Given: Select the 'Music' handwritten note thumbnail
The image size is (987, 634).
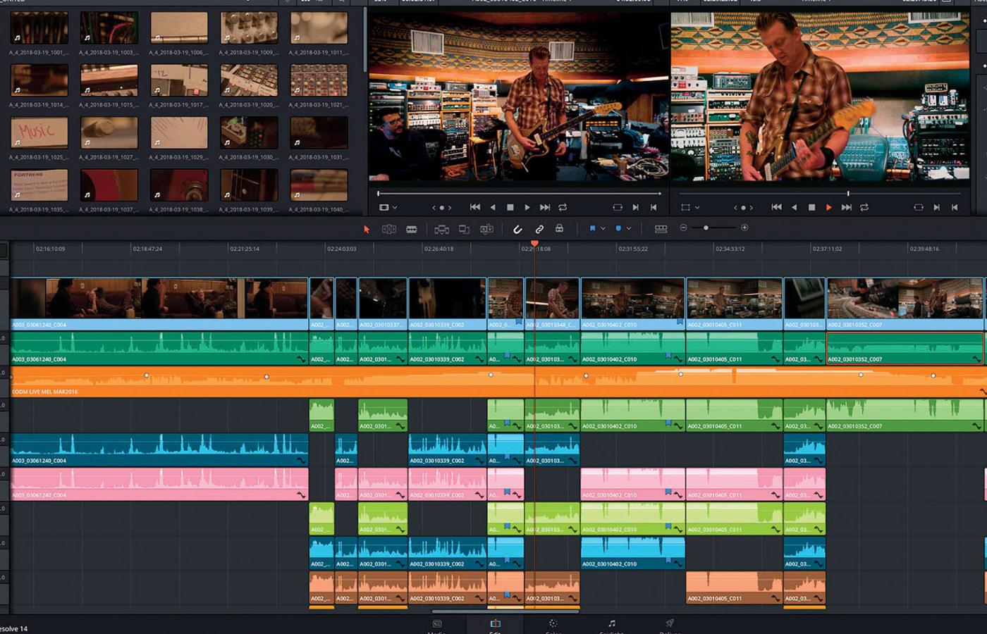Looking at the screenshot, I should 39,132.
